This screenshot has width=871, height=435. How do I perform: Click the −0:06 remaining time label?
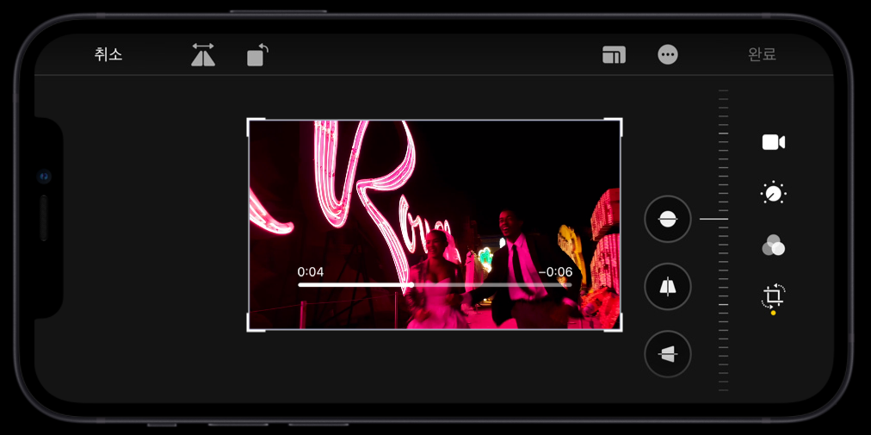pos(555,272)
